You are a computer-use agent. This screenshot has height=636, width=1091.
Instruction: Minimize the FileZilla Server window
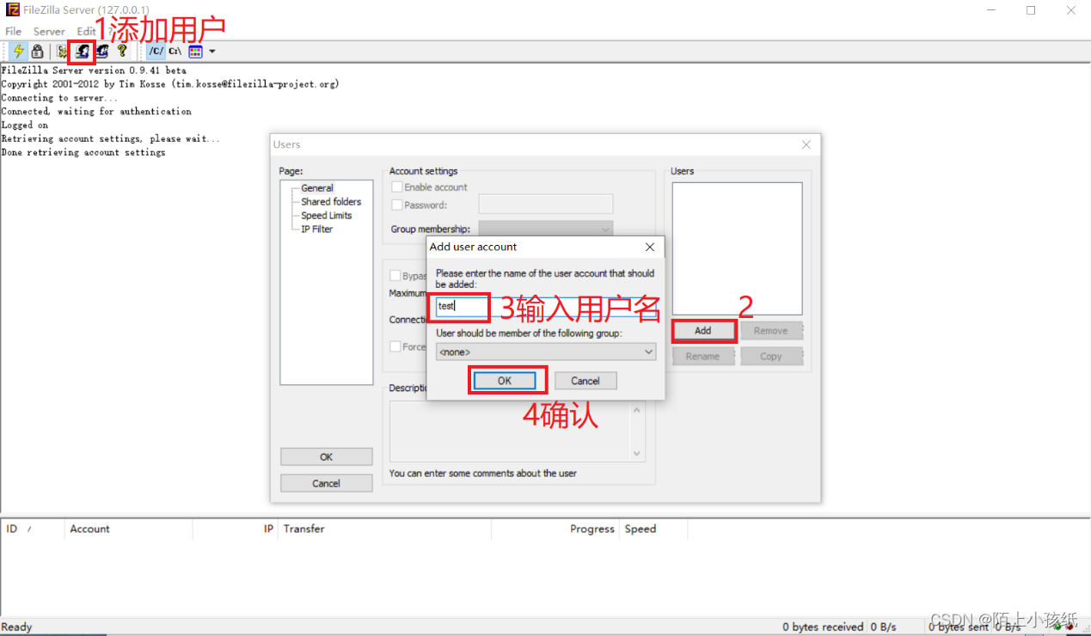coord(990,10)
